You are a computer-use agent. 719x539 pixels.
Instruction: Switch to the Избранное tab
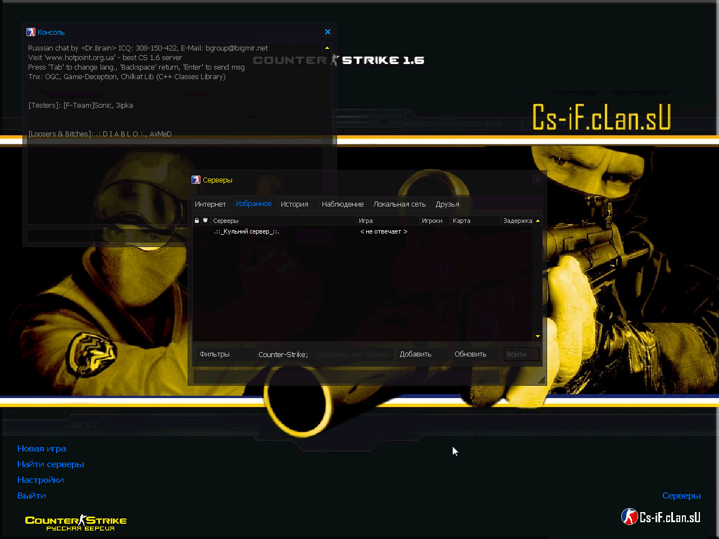click(254, 204)
